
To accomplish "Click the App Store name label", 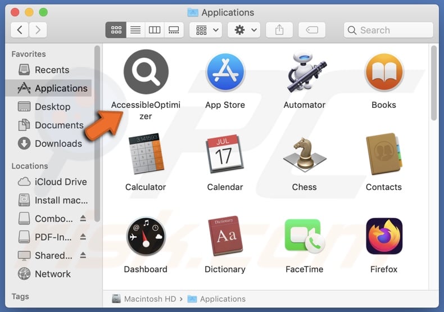I will coord(225,105).
